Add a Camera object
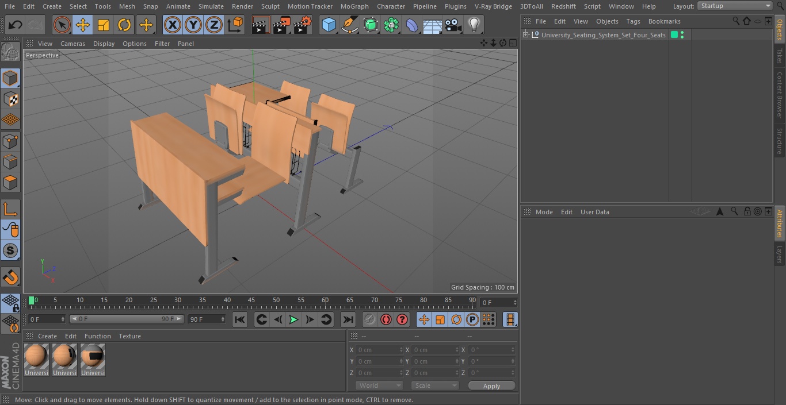Image resolution: width=786 pixels, height=405 pixels. coord(453,25)
